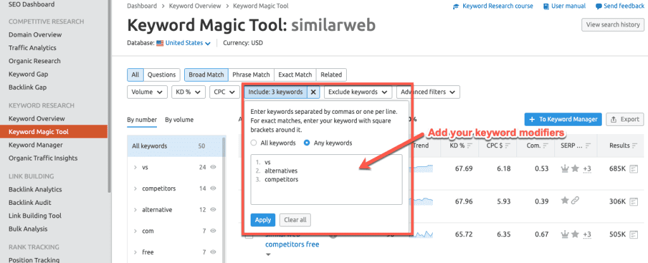
Task: Select the Any keywords radio button
Action: [308, 143]
